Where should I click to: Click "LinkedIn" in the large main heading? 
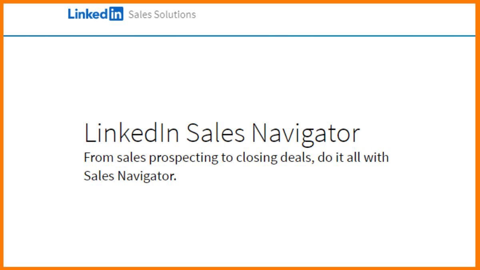coord(132,133)
